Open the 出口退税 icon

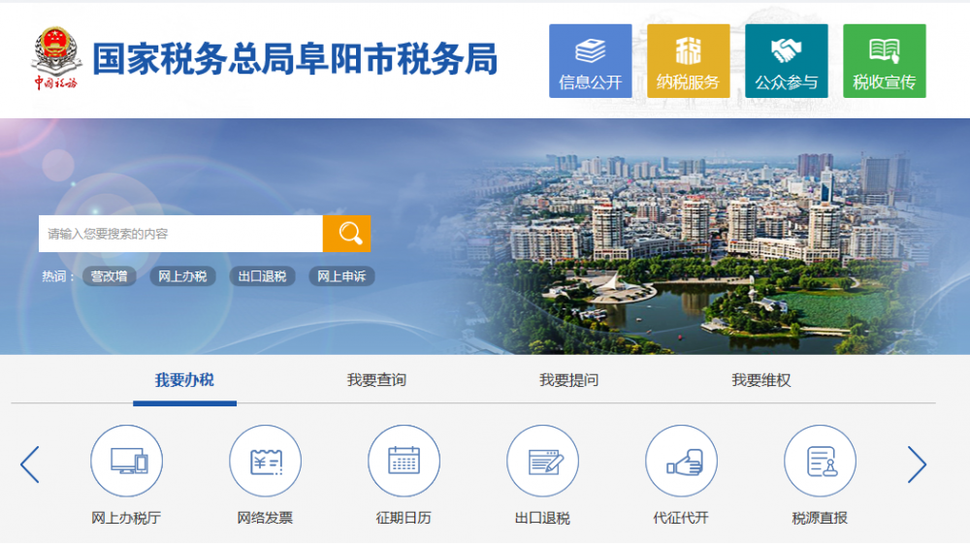click(x=542, y=462)
